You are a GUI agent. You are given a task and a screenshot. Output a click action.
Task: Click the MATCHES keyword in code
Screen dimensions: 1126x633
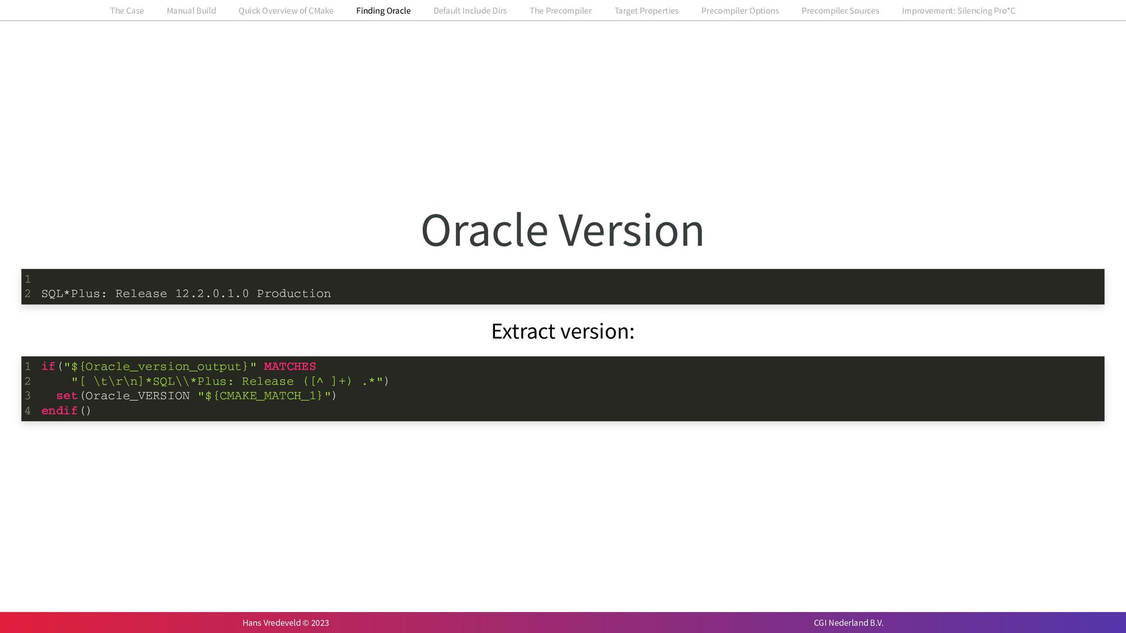(290, 366)
